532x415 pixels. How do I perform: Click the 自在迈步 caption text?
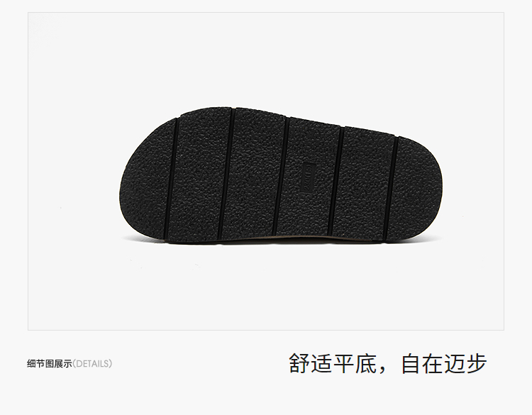pos(444,363)
